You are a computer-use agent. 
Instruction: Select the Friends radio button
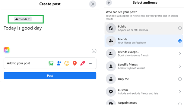pyautogui.click(x=180, y=41)
